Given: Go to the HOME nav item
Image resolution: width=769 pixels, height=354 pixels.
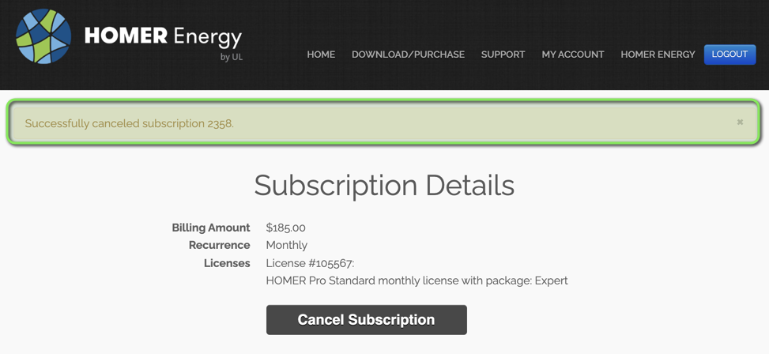Looking at the screenshot, I should [x=321, y=55].
